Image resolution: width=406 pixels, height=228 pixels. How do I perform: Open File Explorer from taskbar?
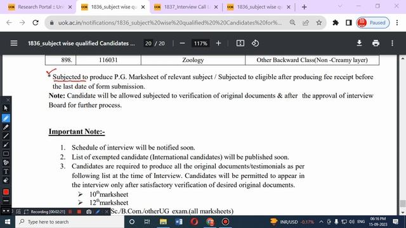163,222
